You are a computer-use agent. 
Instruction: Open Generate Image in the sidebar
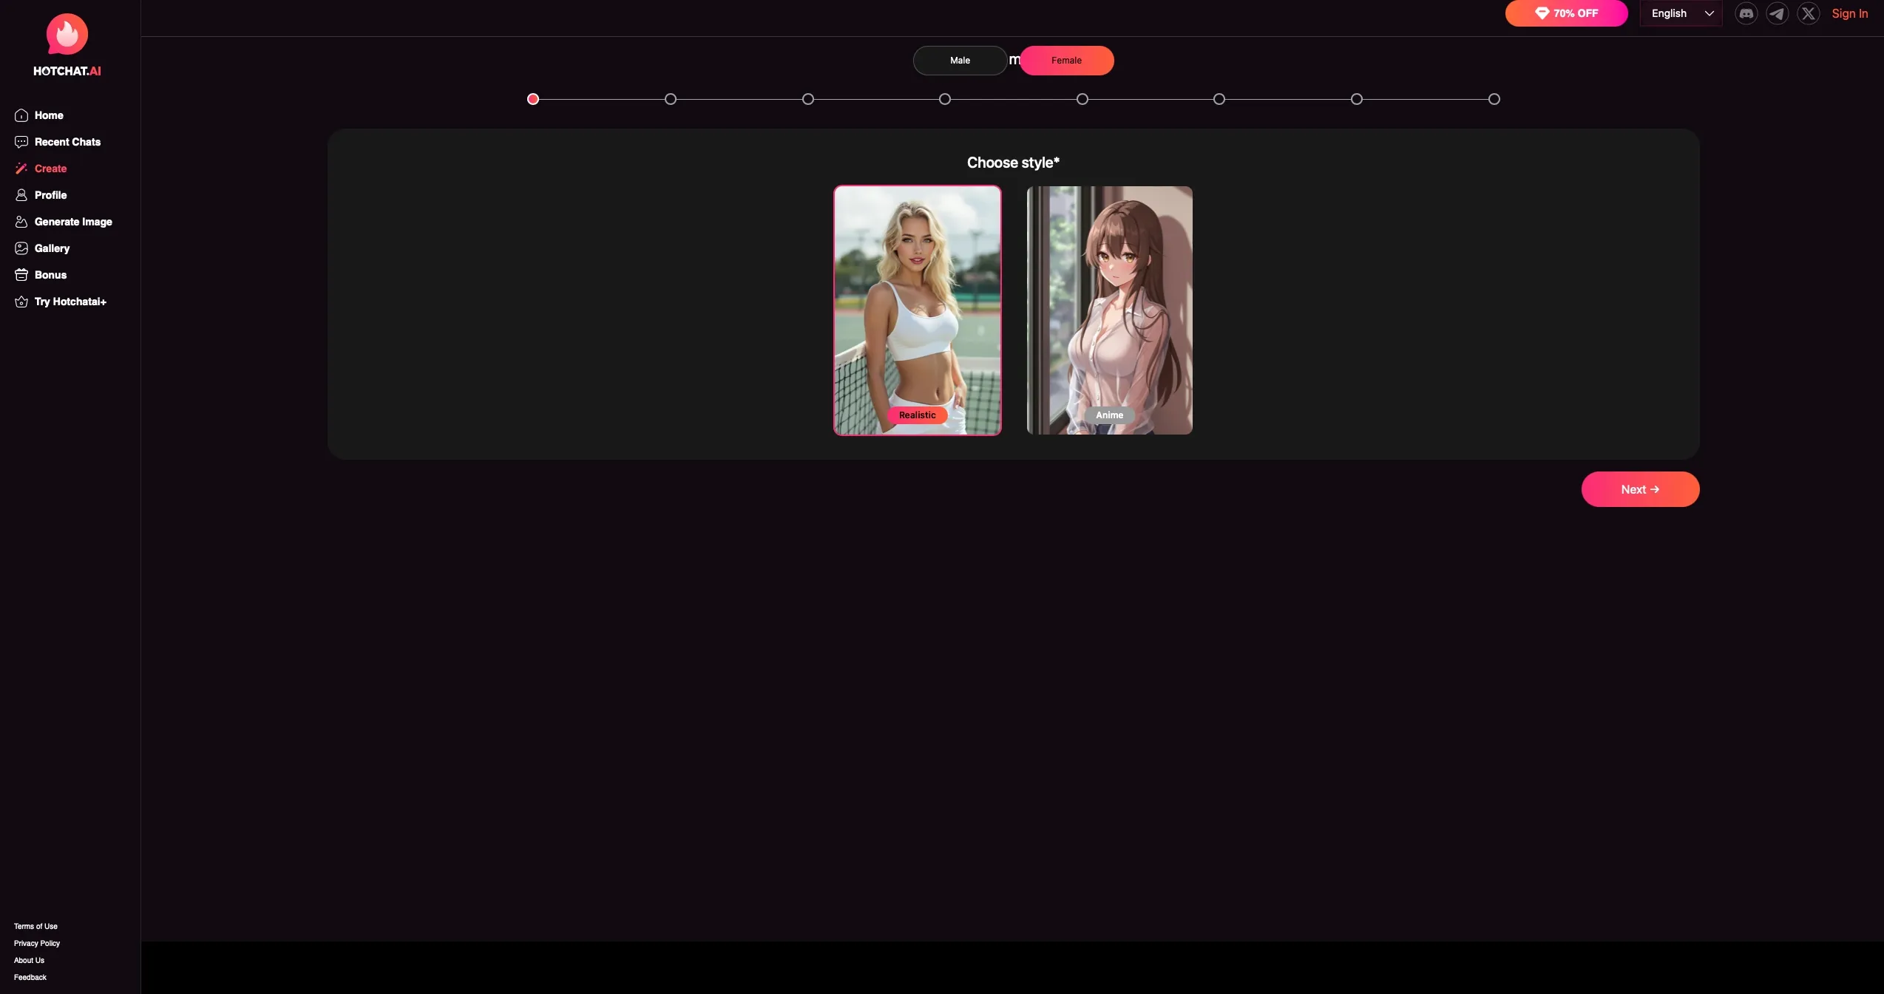[x=73, y=222]
